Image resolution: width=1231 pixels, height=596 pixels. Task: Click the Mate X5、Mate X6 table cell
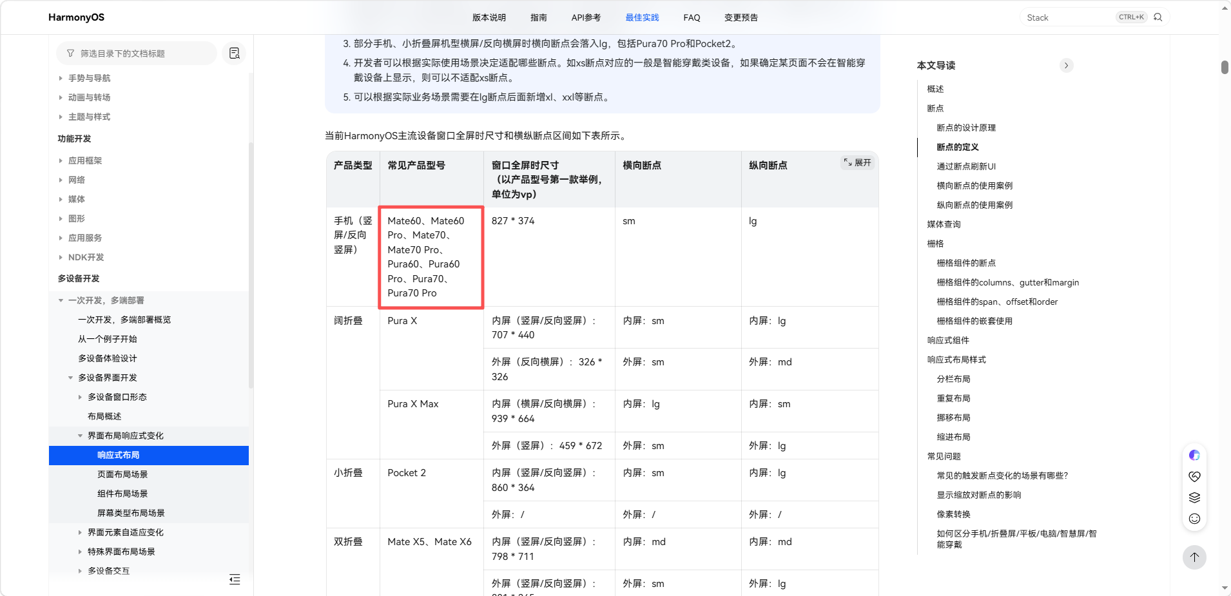(432, 562)
